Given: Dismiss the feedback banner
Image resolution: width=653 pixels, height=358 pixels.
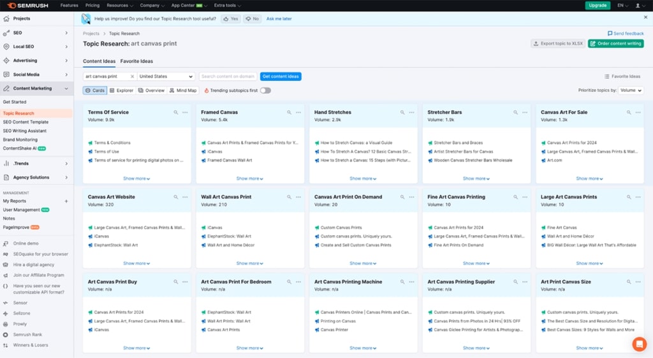Looking at the screenshot, I should 645,17.
